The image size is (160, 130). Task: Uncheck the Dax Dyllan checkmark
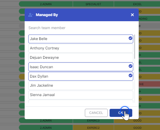point(130,75)
